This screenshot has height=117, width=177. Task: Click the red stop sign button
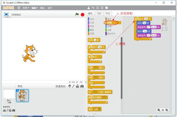tap(83, 14)
